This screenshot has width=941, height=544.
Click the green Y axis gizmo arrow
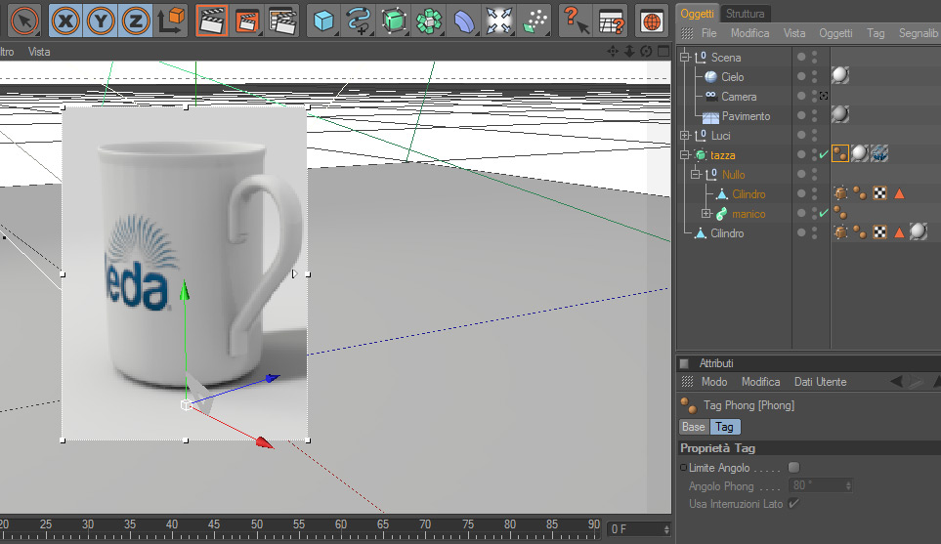(185, 290)
